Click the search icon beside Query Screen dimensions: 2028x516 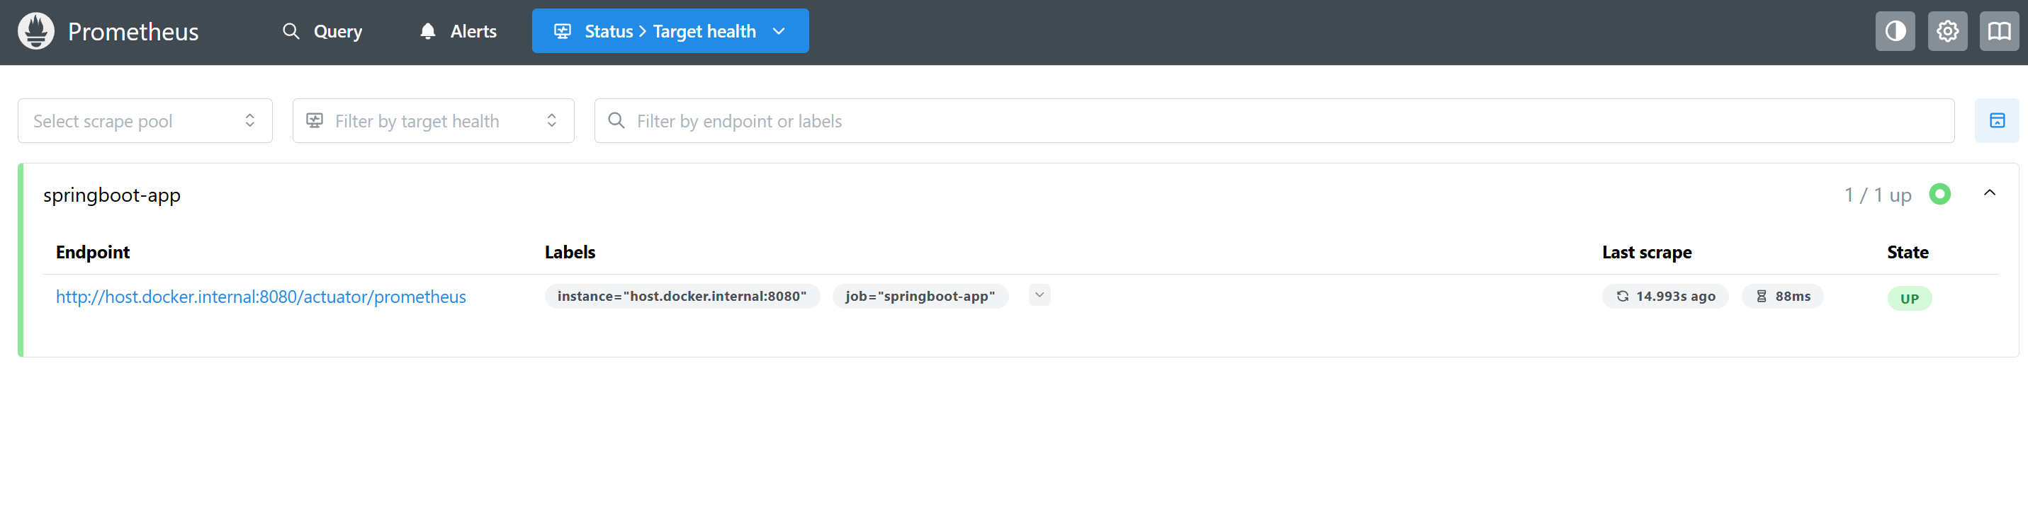pos(291,31)
